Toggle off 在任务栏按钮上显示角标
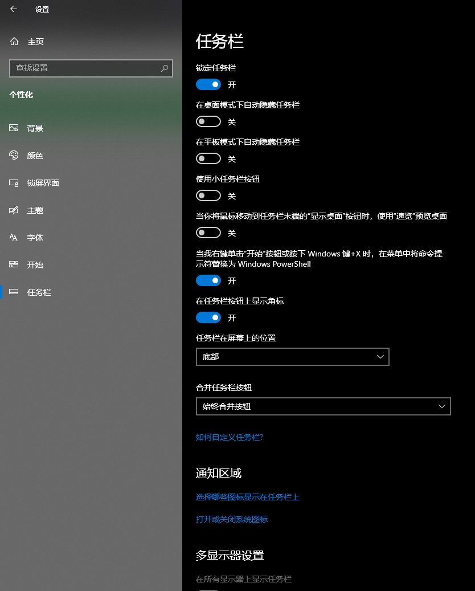The width and height of the screenshot is (475, 591). (208, 317)
